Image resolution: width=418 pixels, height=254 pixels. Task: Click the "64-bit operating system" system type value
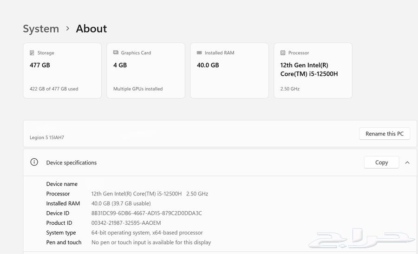click(x=147, y=233)
